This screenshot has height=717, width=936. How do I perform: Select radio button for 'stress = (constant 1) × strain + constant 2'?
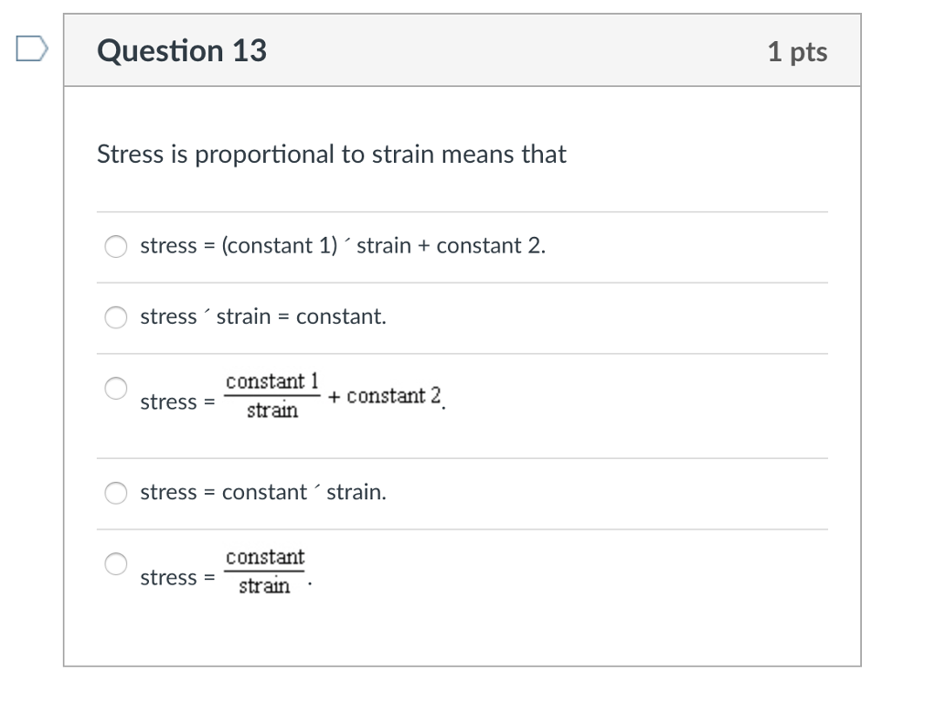(115, 246)
